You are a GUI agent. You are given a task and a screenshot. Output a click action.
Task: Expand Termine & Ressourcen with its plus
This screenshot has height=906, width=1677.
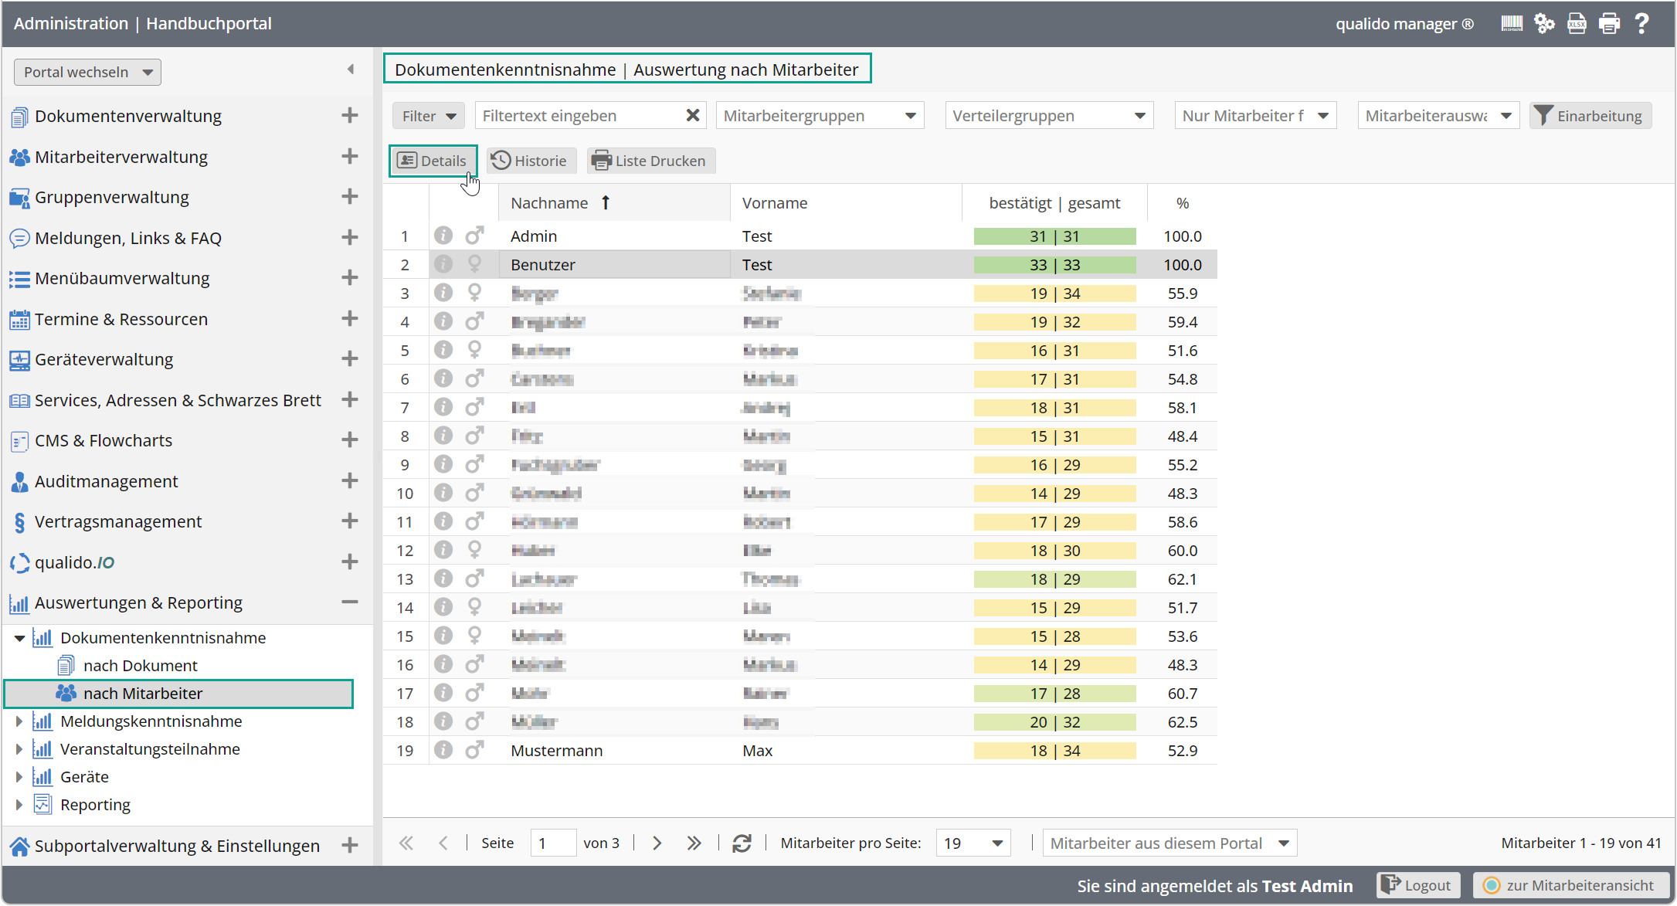[350, 318]
